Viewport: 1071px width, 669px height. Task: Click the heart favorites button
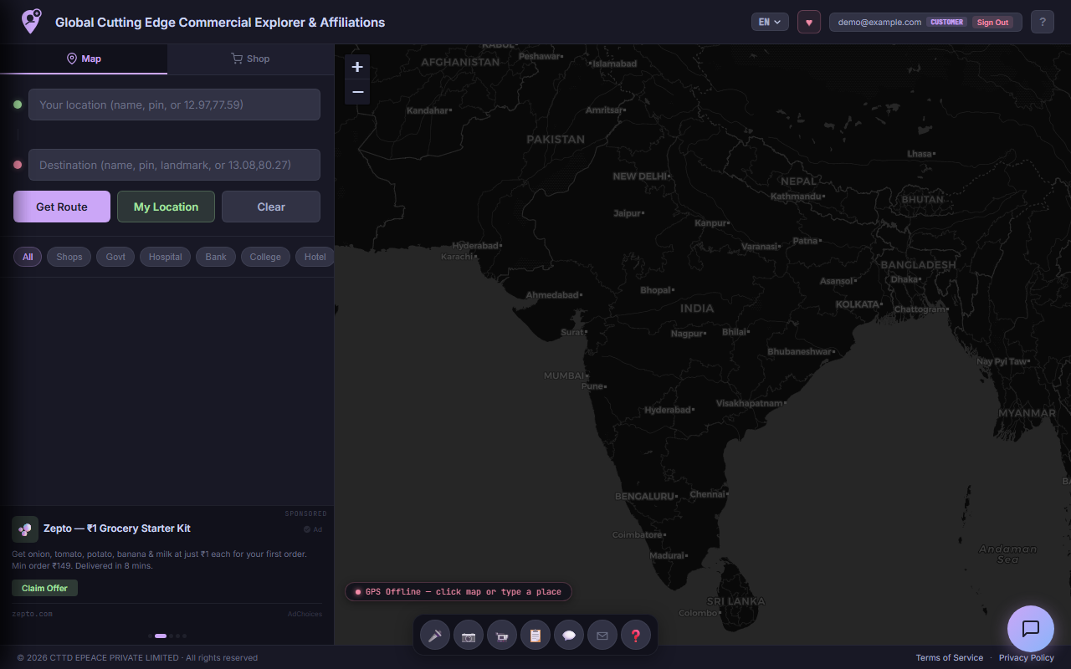pyautogui.click(x=808, y=22)
